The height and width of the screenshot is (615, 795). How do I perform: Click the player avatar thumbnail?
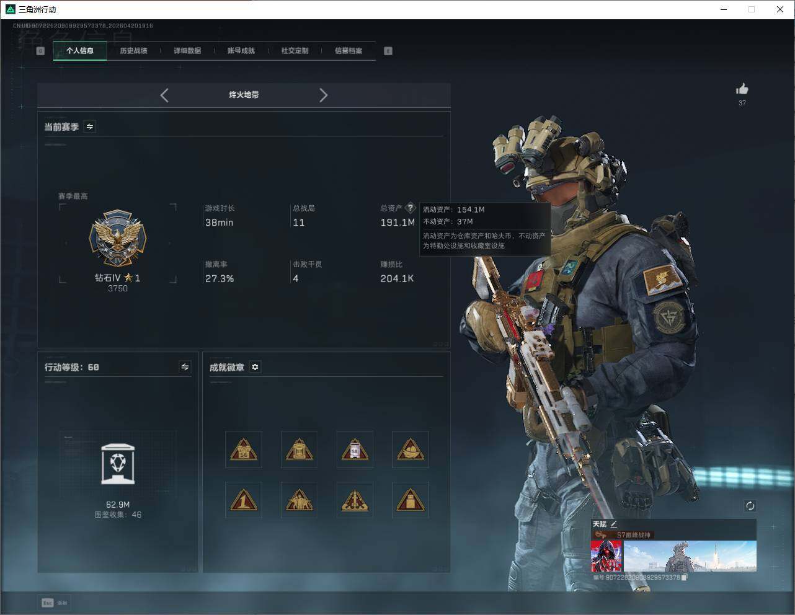coord(606,556)
